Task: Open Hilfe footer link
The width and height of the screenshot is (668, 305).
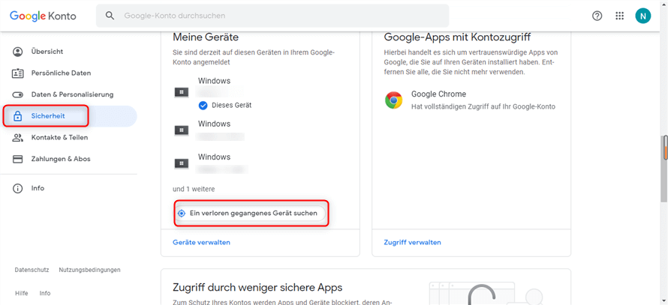Action: [x=22, y=293]
